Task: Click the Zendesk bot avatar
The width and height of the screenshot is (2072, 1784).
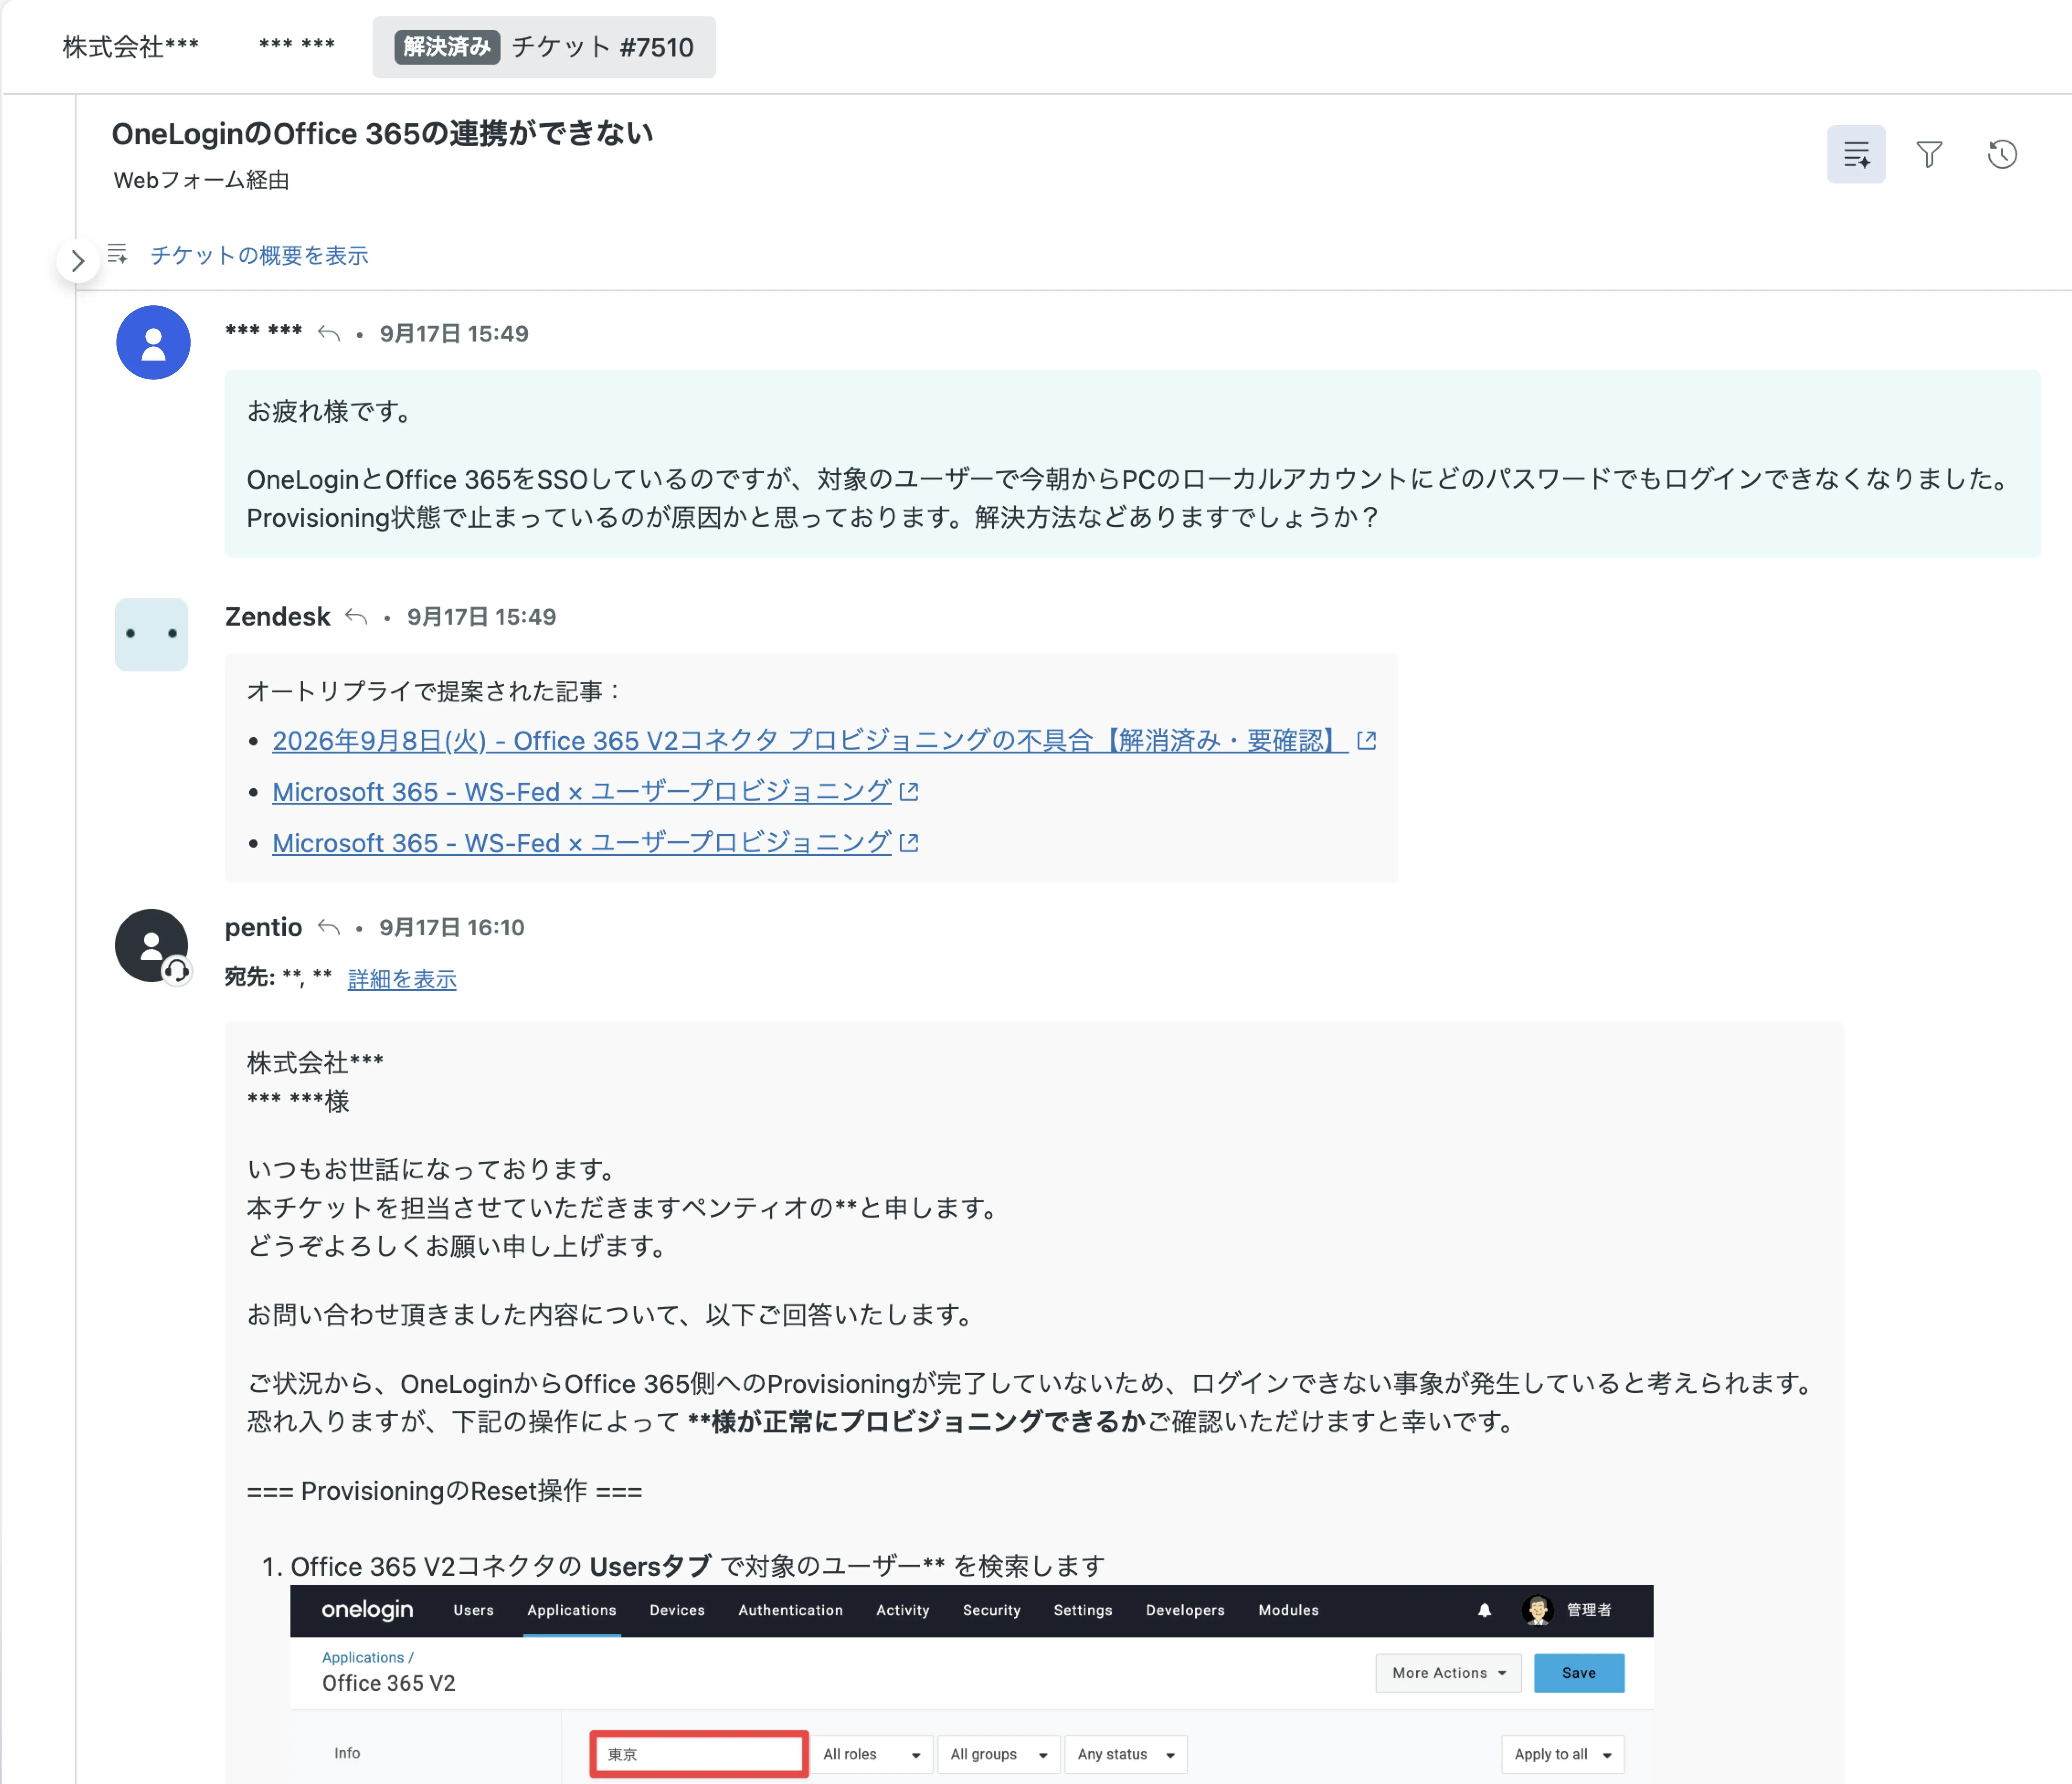Action: (x=151, y=634)
